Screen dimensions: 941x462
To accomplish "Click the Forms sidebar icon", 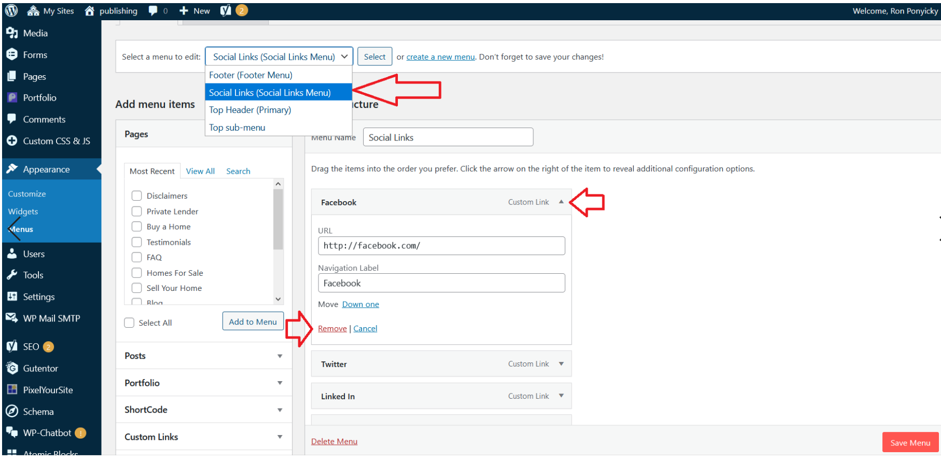I will point(12,54).
